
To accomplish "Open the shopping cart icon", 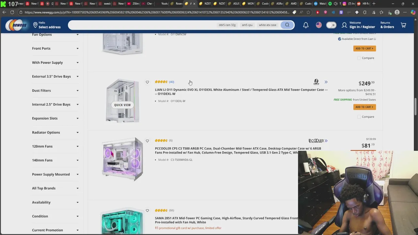I will 404,25.
